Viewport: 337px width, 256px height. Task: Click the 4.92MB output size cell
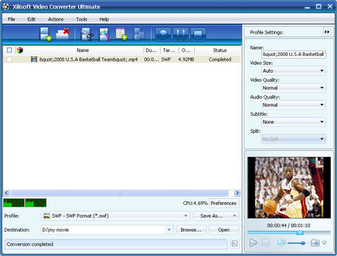186,59
